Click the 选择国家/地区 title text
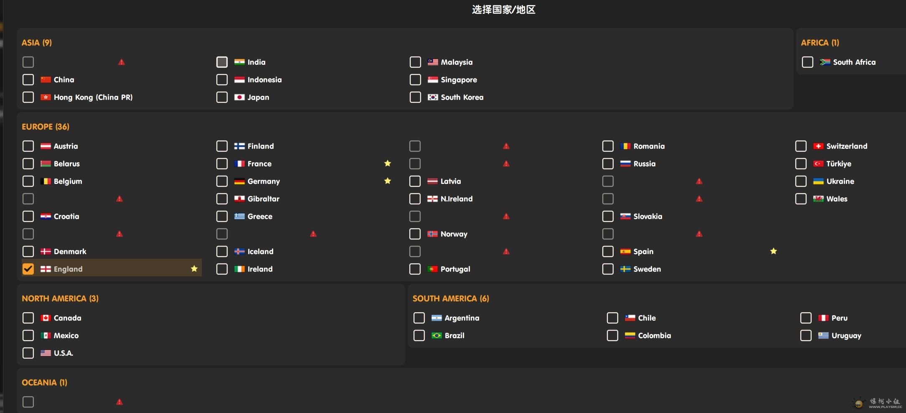906x413 pixels. tap(503, 9)
